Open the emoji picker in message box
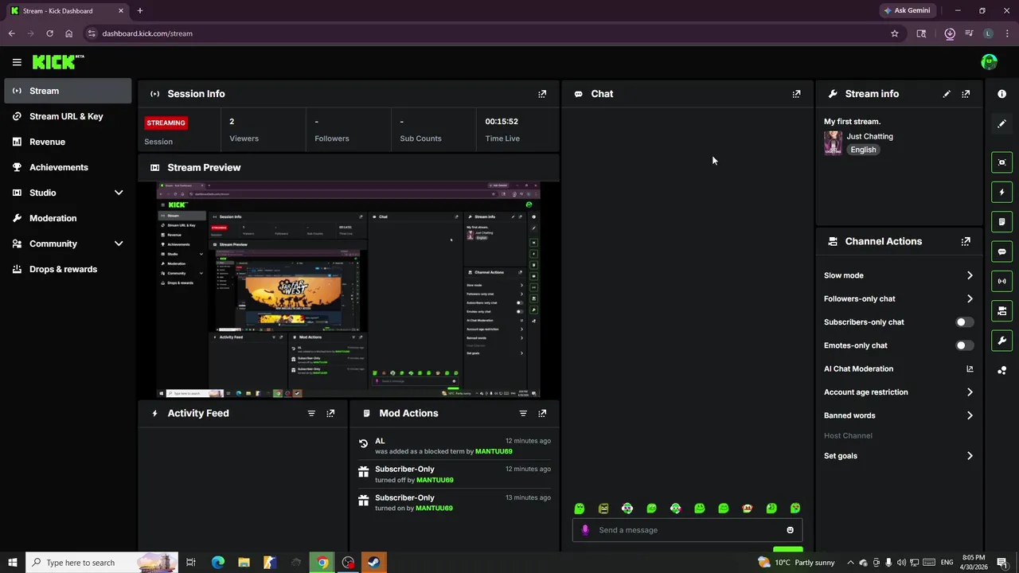Viewport: 1019px width, 573px height. [790, 530]
